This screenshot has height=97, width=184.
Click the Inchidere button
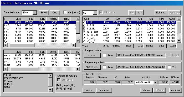pos(175,90)
